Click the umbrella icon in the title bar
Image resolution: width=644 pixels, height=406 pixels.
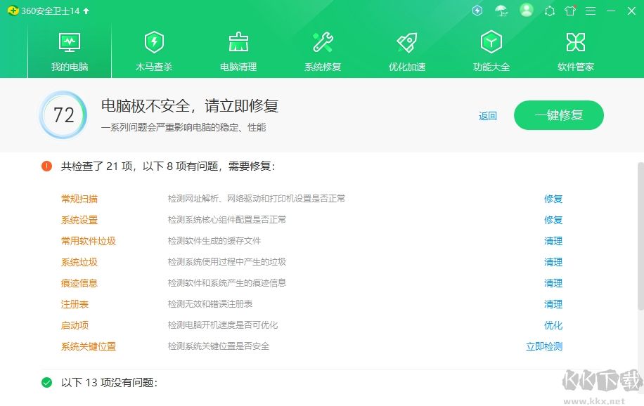click(501, 11)
